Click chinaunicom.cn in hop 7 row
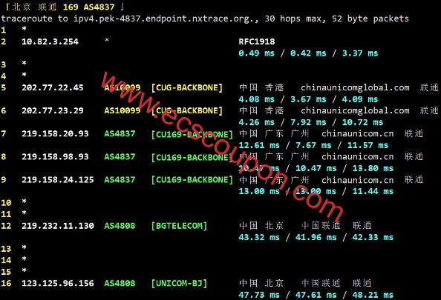Viewport: 441px width, 300px height. (357, 134)
